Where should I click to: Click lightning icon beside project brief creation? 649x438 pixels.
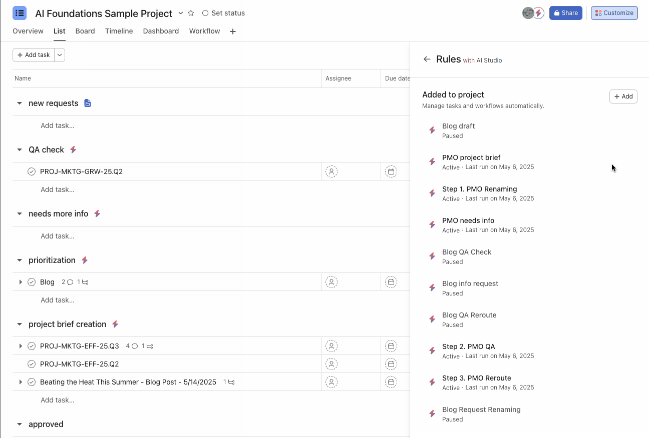115,324
